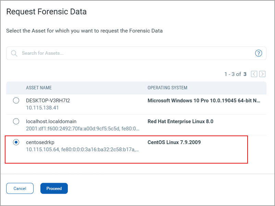This screenshot has height=206, width=275.
Task: Click the CentOS Linux 7.9.2009 entry
Action: click(x=174, y=142)
